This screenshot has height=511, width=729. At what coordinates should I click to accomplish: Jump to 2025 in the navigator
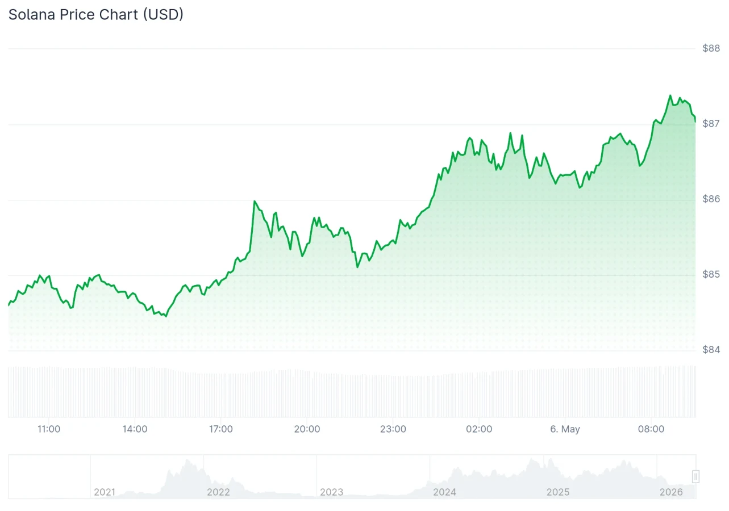(557, 492)
